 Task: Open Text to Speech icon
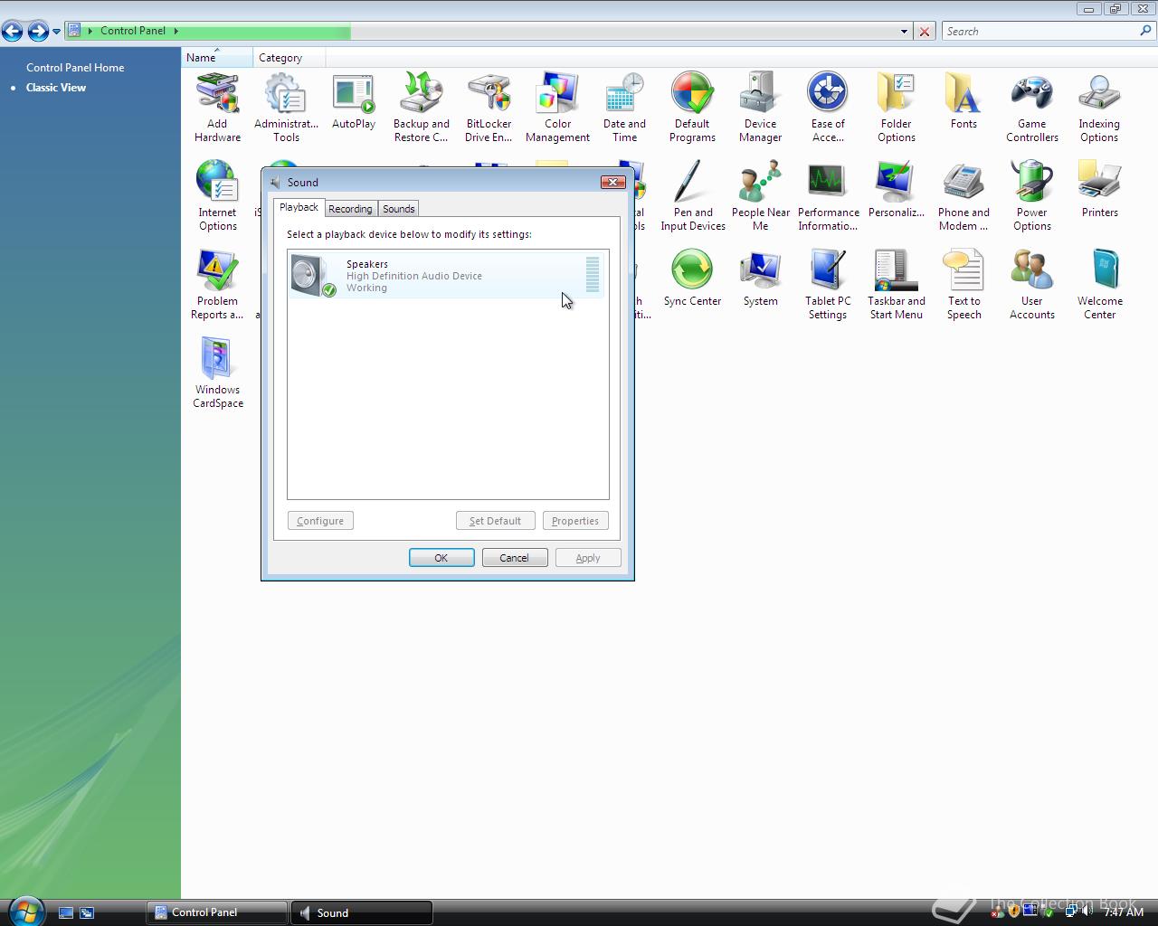coord(963,285)
